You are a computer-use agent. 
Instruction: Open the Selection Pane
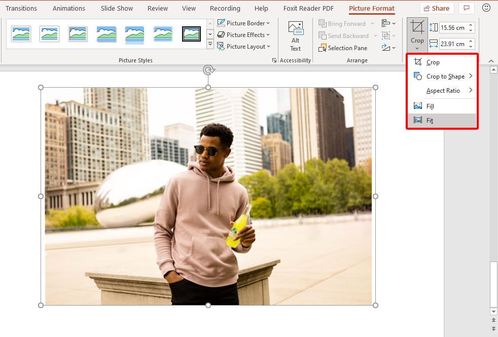[343, 48]
